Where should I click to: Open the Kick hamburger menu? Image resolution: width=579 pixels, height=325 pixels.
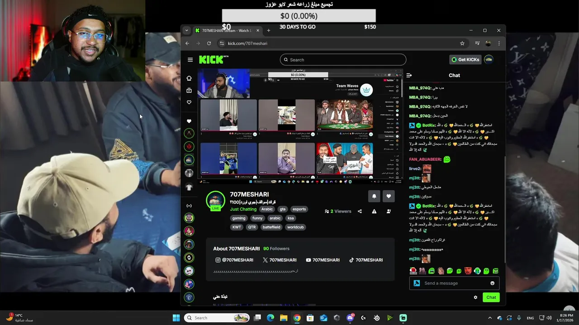190,60
